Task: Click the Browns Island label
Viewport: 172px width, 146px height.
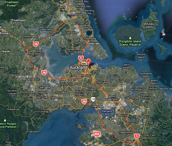Action: [x=141, y=56]
